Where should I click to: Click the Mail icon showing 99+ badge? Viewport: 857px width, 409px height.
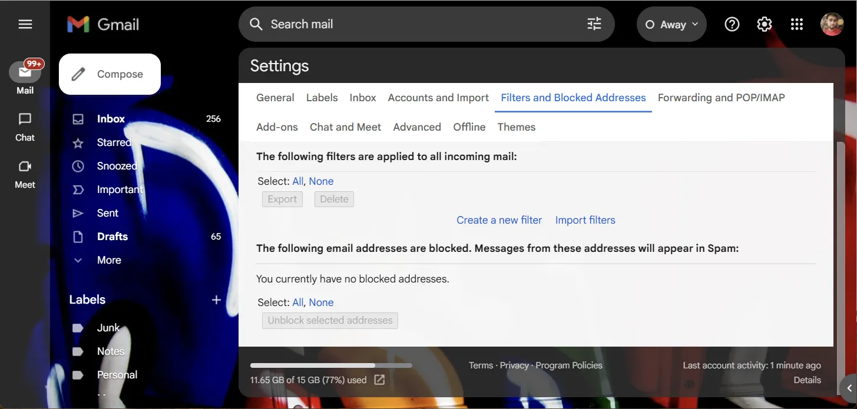[x=24, y=72]
